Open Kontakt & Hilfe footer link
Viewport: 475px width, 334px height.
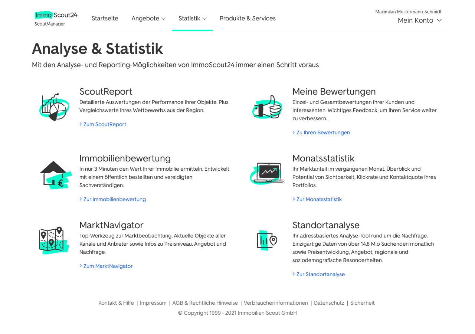(x=116, y=303)
